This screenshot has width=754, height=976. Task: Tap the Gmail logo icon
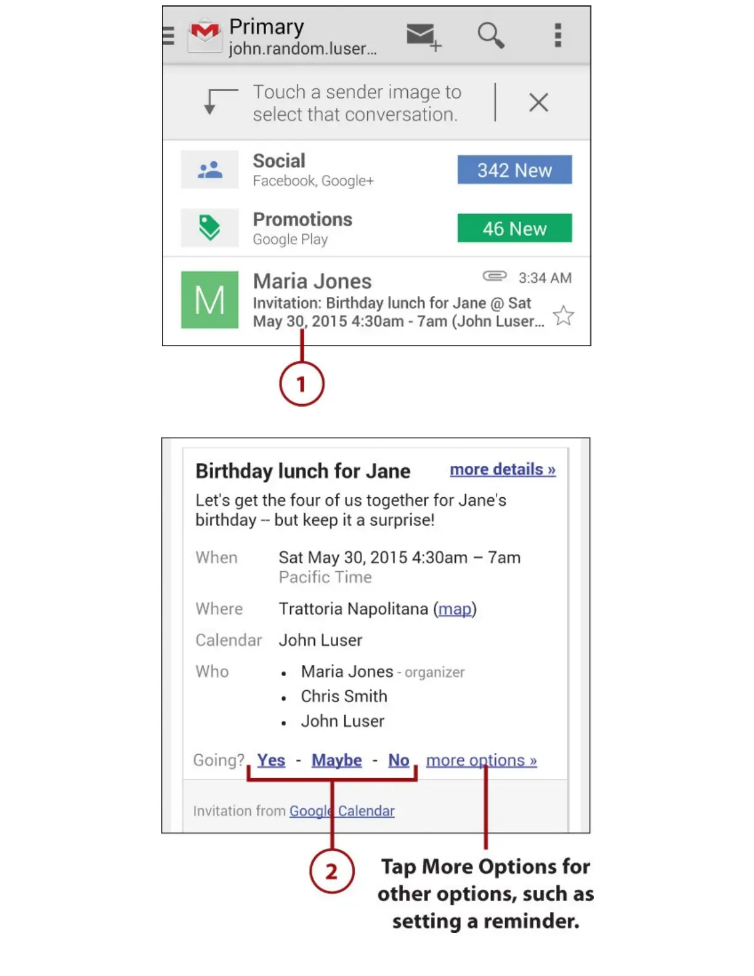point(205,35)
